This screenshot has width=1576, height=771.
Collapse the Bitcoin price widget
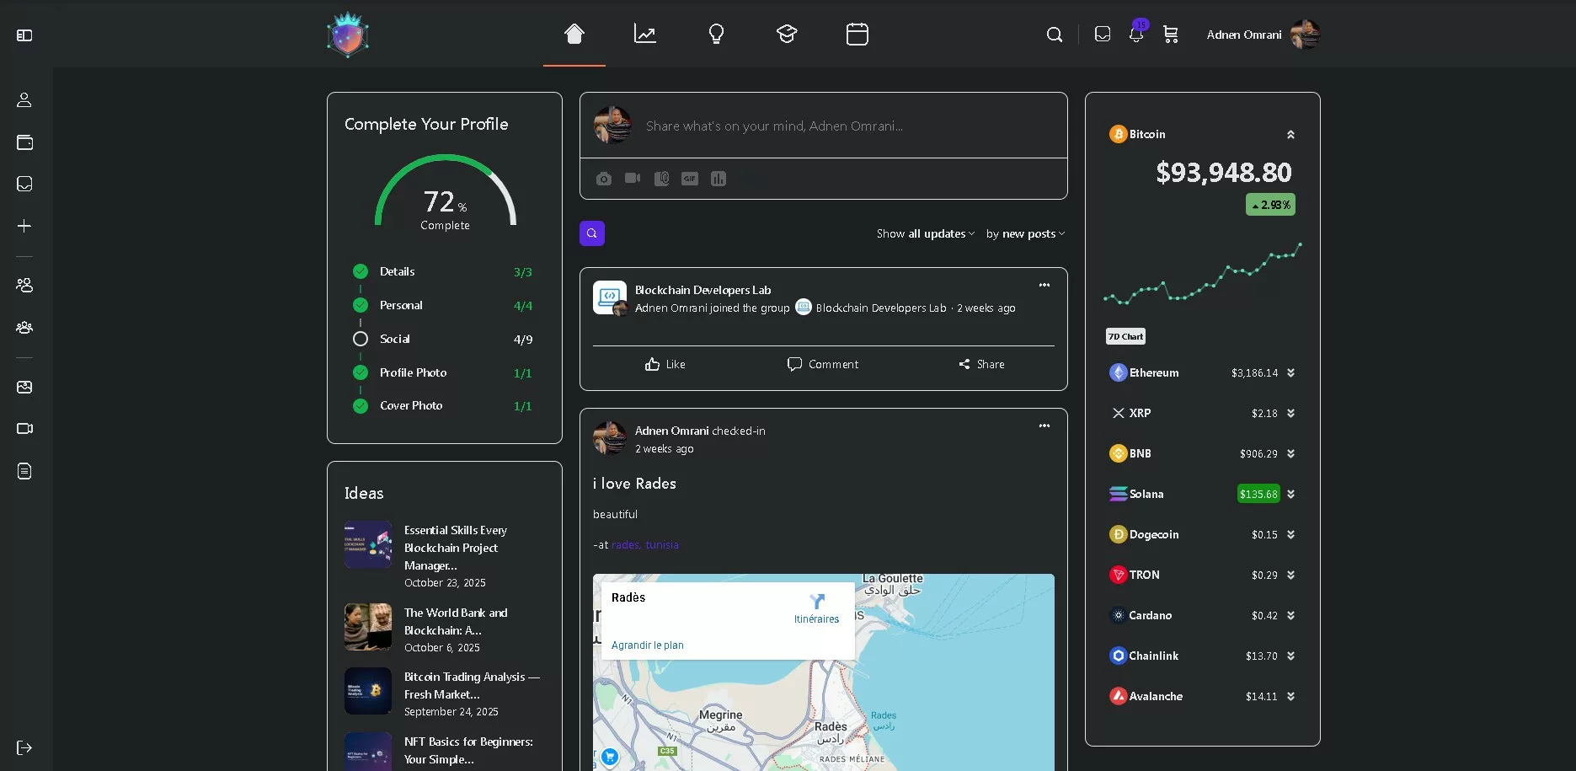click(1290, 134)
